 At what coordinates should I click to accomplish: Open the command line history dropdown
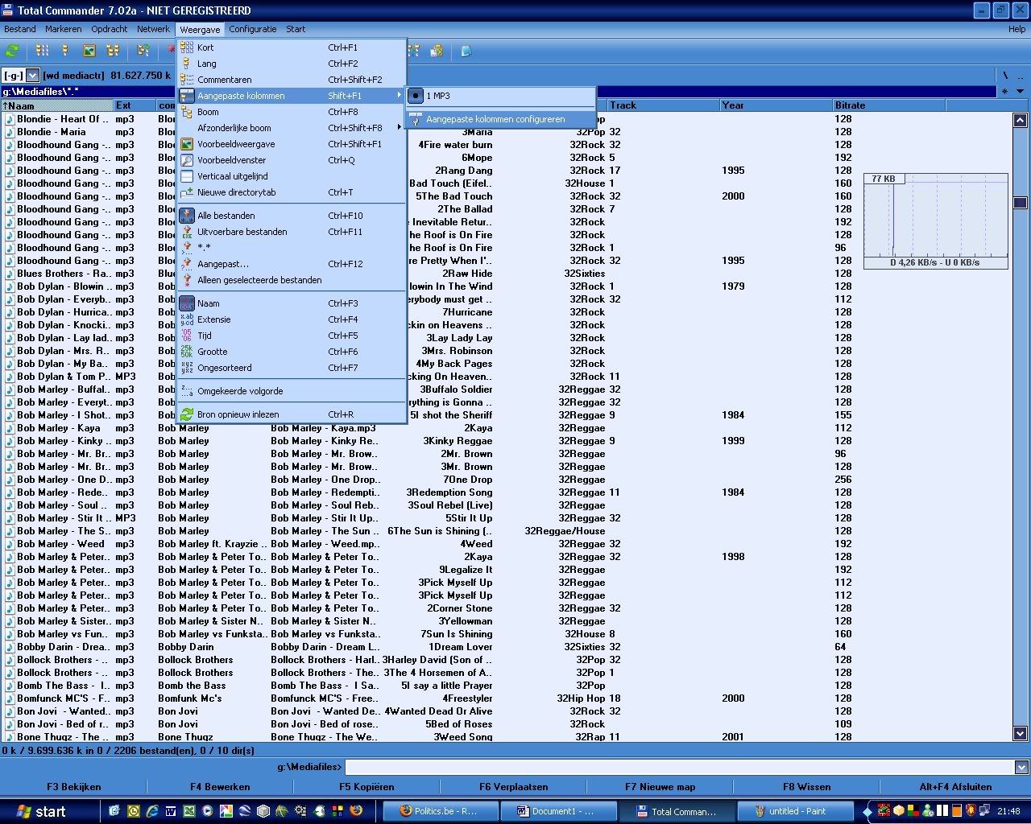[x=1021, y=768]
